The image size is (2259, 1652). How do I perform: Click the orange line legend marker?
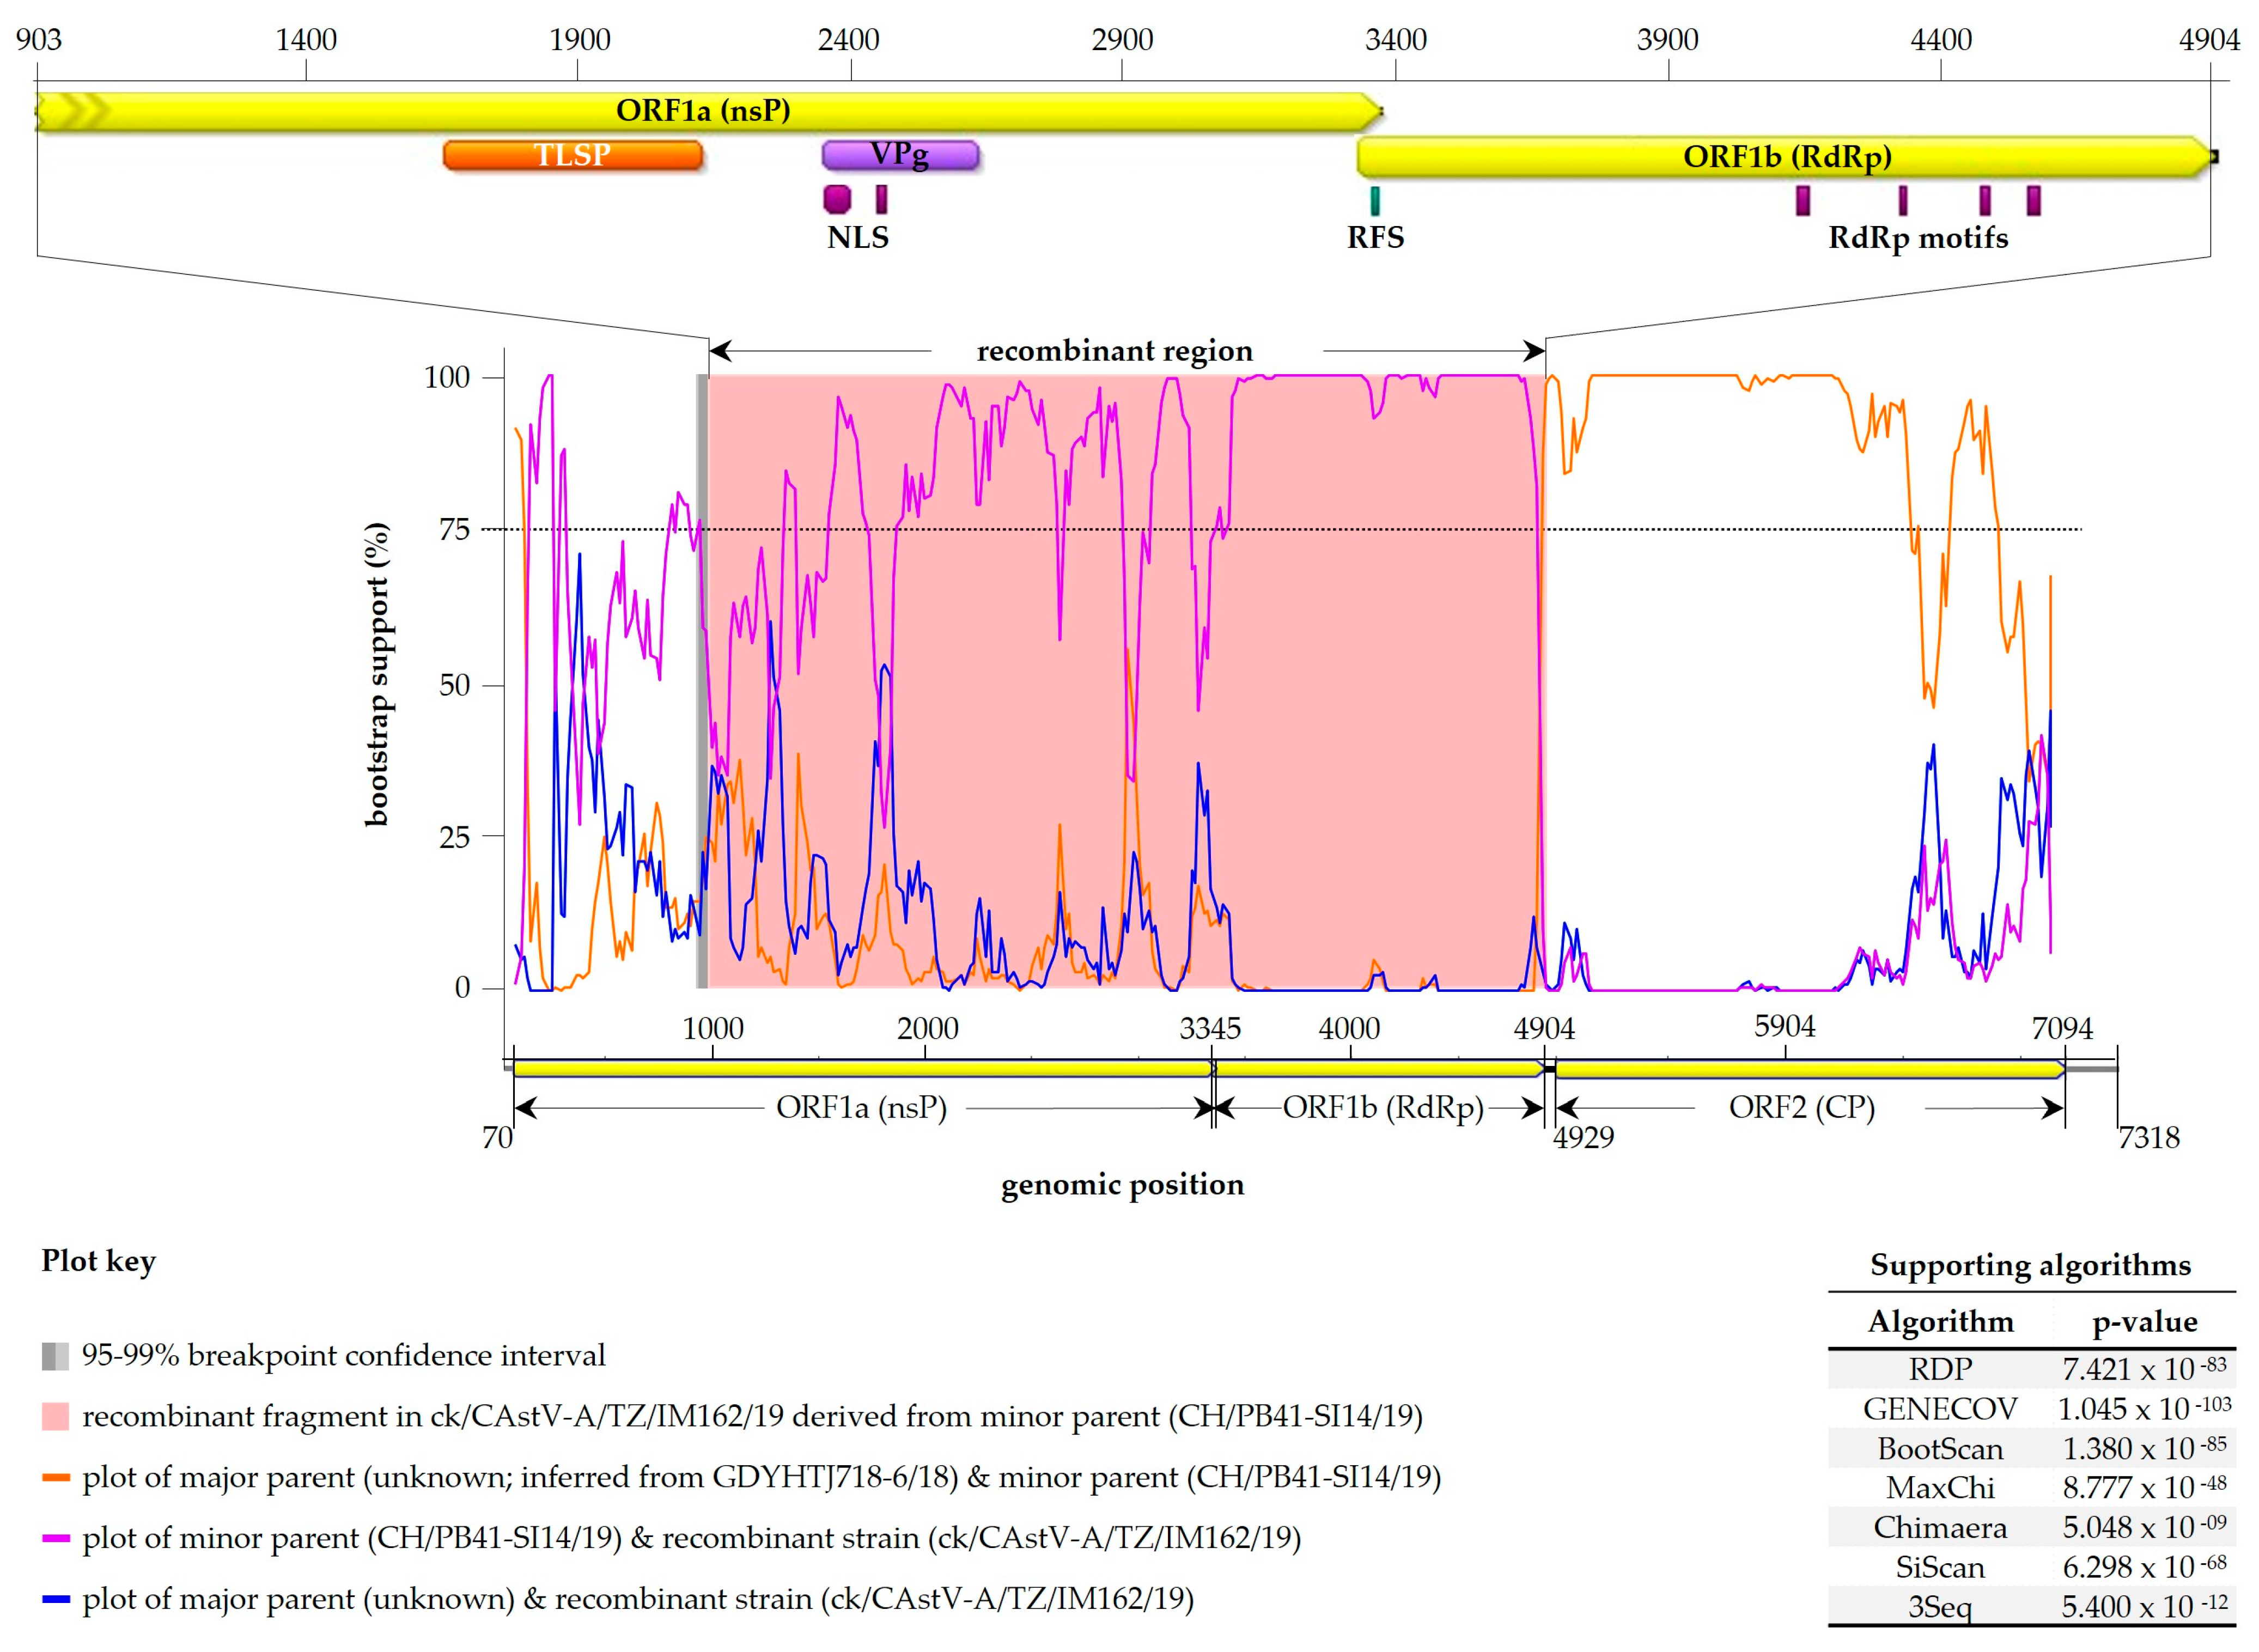[x=55, y=1477]
